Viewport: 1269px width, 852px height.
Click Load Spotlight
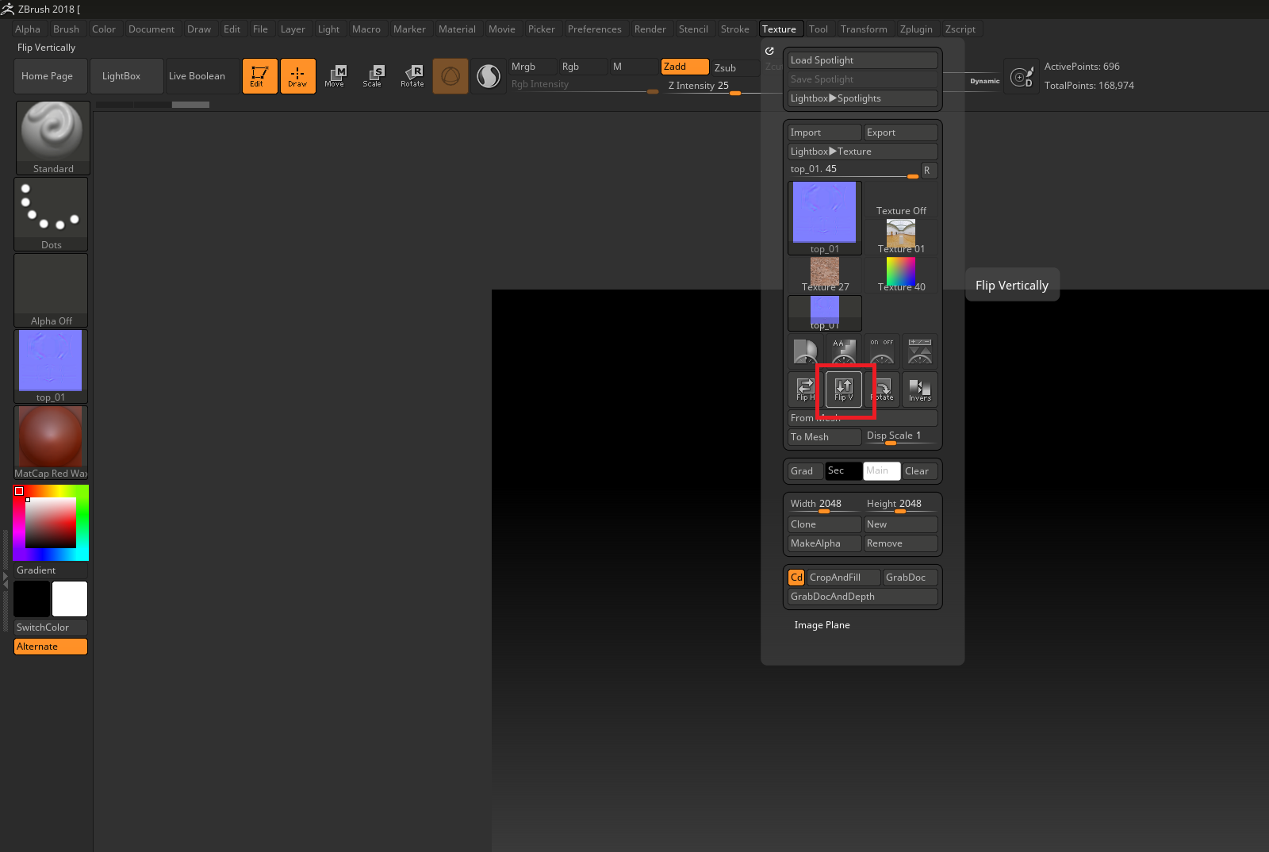click(x=863, y=60)
